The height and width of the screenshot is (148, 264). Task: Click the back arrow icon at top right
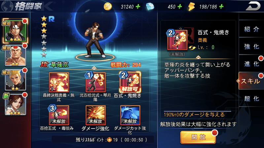click(x=253, y=6)
